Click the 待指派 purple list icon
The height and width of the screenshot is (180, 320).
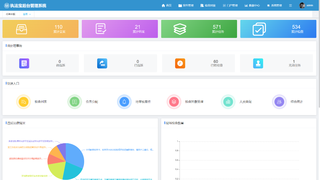click(24, 63)
